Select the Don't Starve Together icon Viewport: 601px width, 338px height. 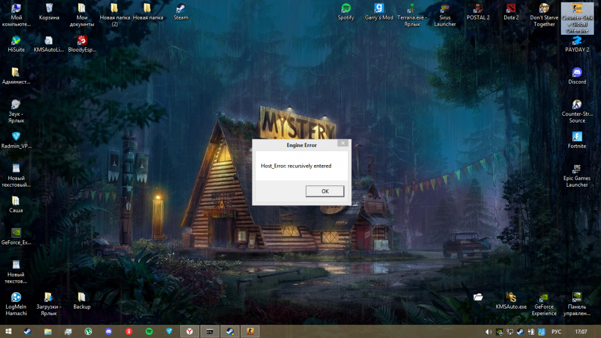point(544,15)
